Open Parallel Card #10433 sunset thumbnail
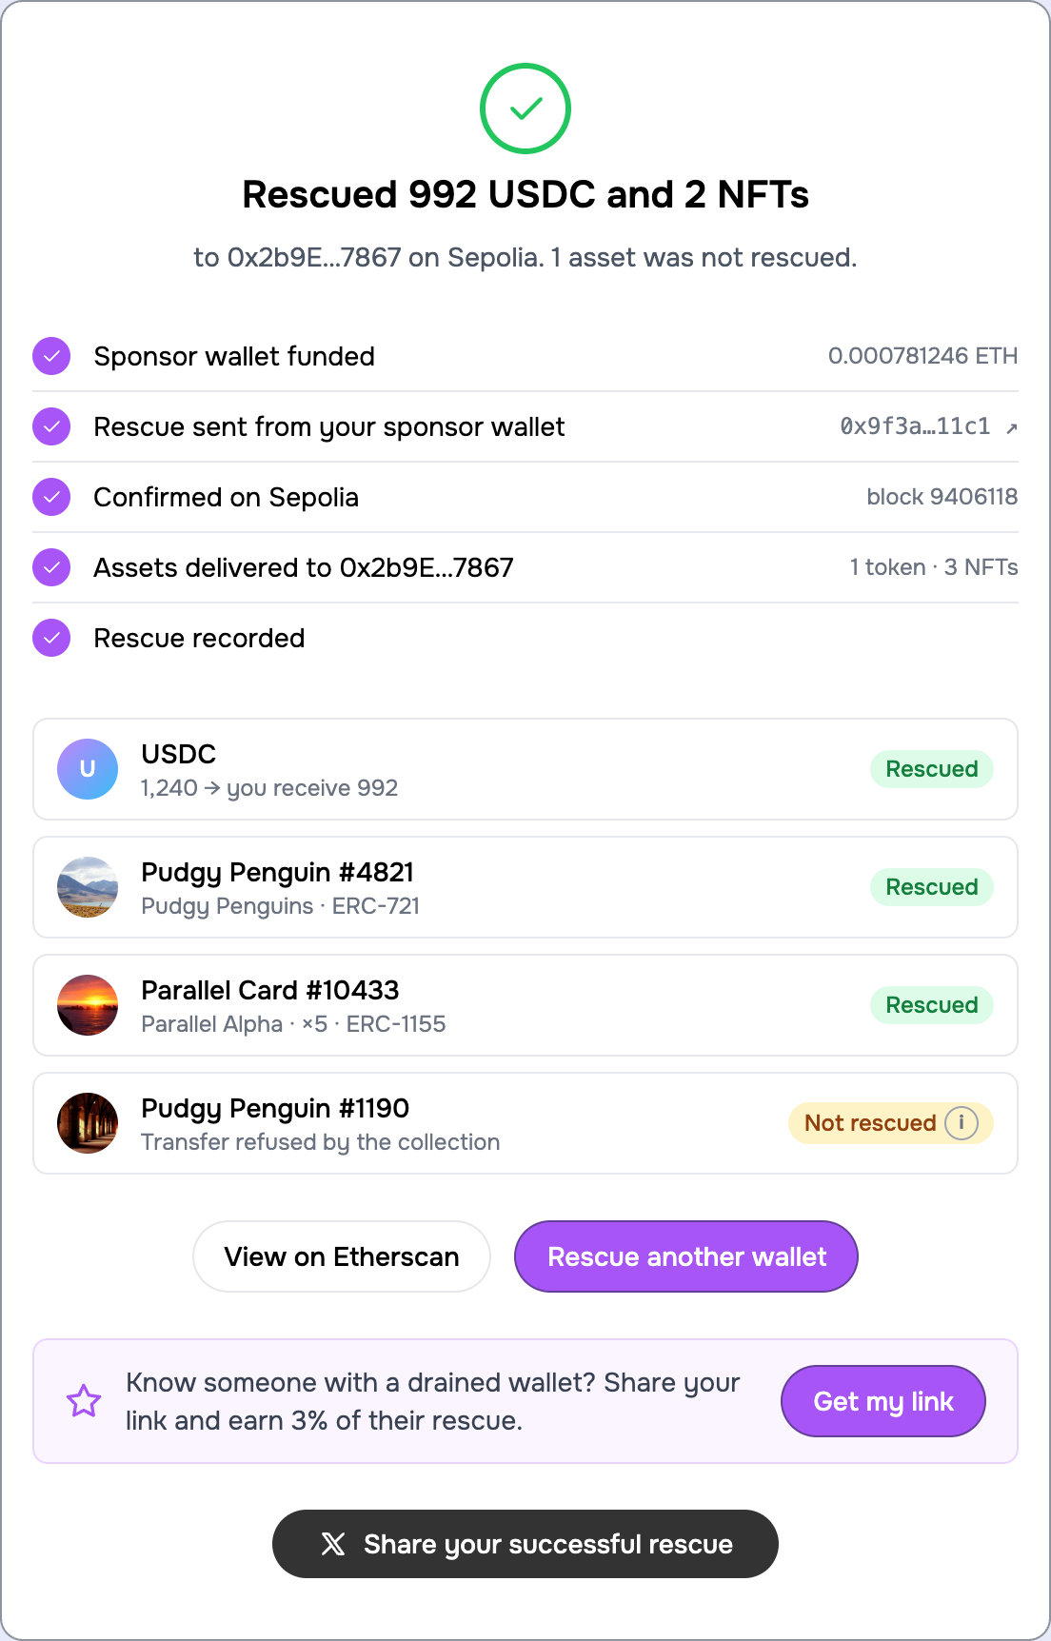1051x1641 pixels. coord(88,1005)
